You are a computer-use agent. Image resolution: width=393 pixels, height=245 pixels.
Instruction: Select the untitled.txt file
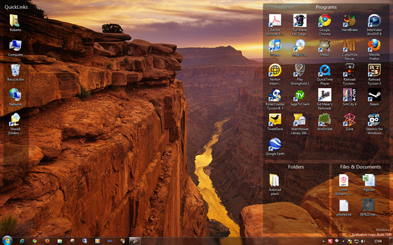(x=344, y=205)
